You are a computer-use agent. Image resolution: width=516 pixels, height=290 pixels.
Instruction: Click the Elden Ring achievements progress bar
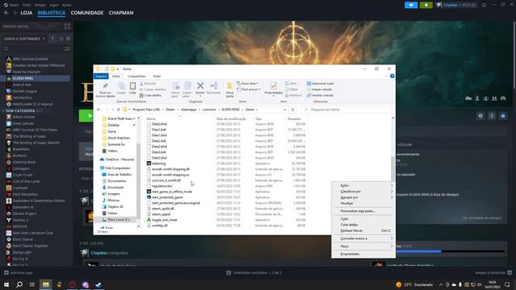pyautogui.click(x=450, y=251)
